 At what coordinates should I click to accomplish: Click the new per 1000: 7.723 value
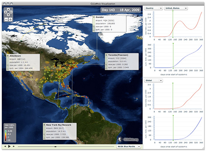[56, 134]
